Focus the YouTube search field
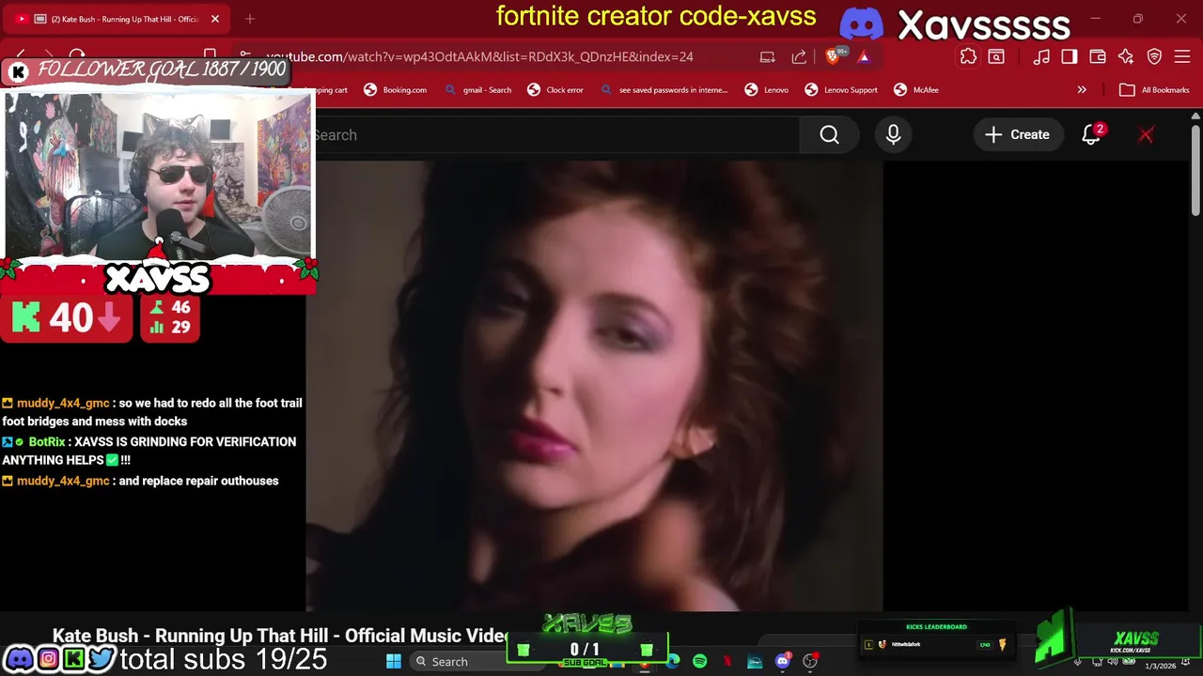The width and height of the screenshot is (1203, 676). click(556, 135)
